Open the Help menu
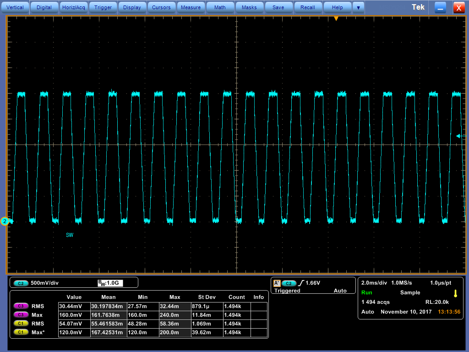 337,7
